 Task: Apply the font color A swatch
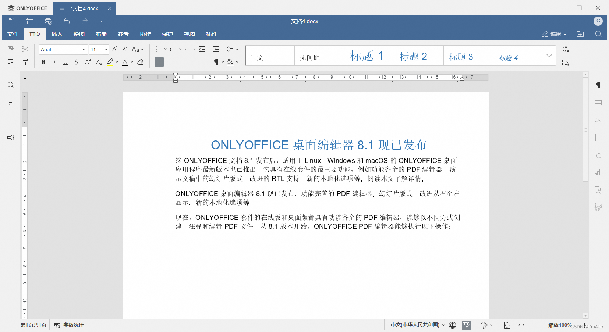coord(125,62)
